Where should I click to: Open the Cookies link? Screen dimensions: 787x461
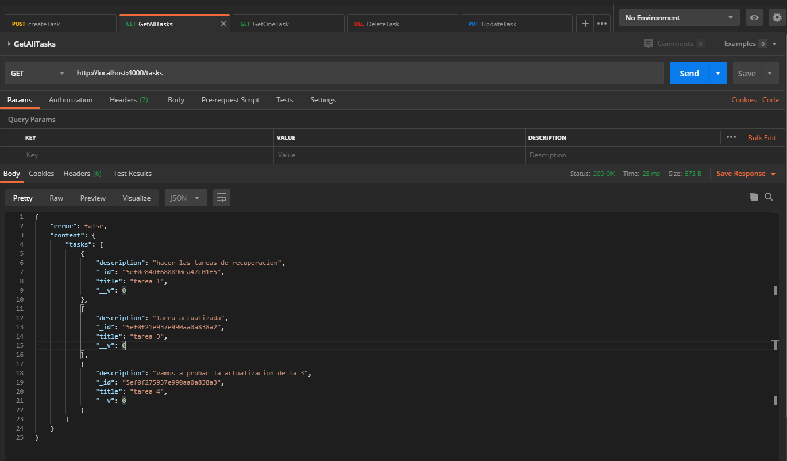[x=744, y=100]
